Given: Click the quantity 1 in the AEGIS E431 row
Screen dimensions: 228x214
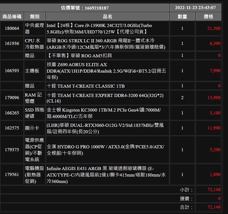Looking at the screenshot, I should (182, 175).
